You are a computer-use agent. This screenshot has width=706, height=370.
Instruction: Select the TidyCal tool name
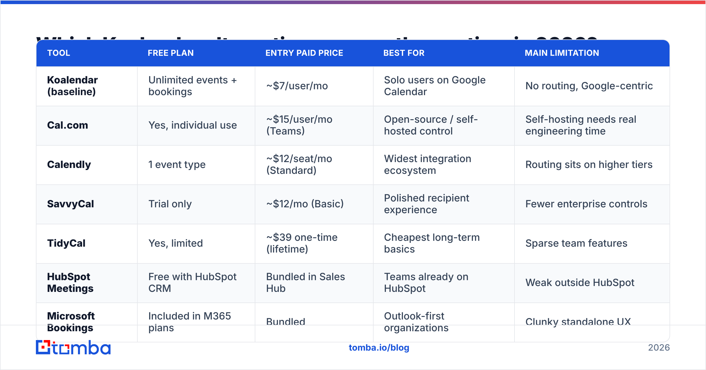[x=66, y=243]
